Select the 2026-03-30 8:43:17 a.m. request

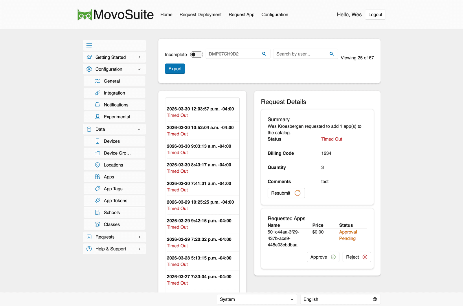[x=202, y=168]
